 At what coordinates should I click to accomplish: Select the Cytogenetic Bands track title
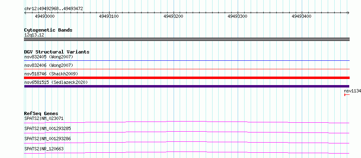tap(48, 30)
